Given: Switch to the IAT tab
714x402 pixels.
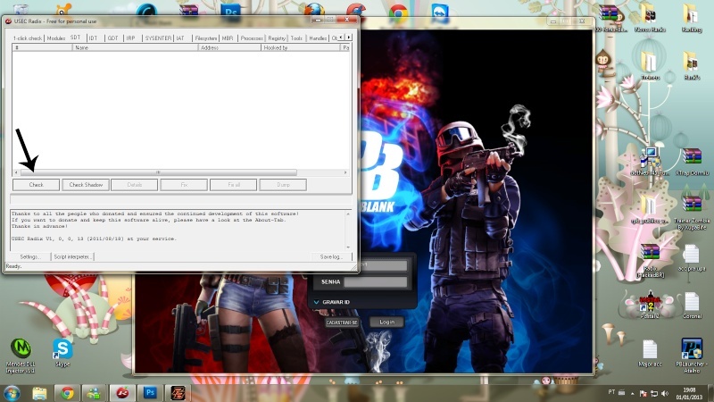Looking at the screenshot, I should (181, 38).
